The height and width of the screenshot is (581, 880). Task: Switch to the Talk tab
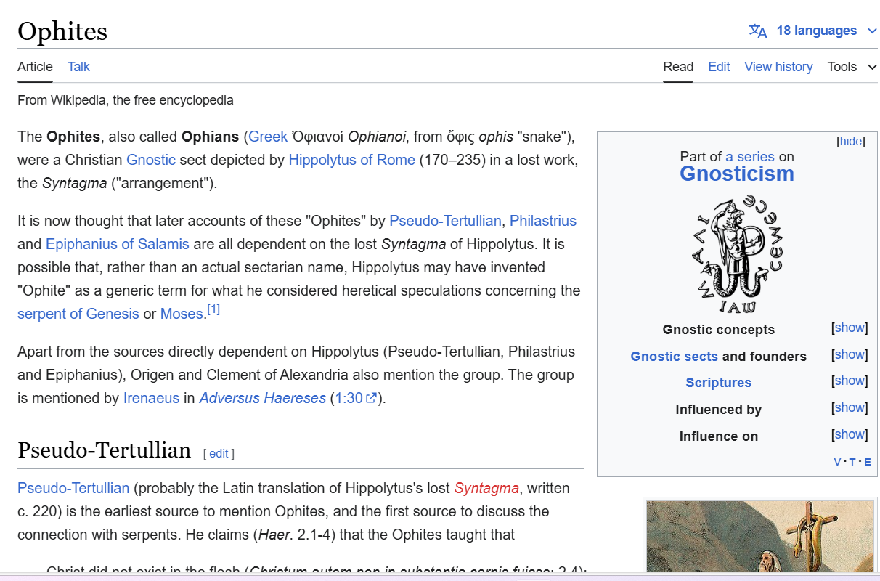tap(78, 67)
